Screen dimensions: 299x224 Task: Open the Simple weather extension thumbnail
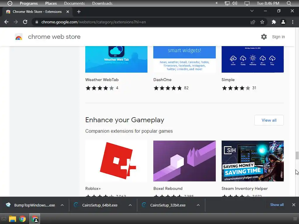pyautogui.click(x=253, y=59)
